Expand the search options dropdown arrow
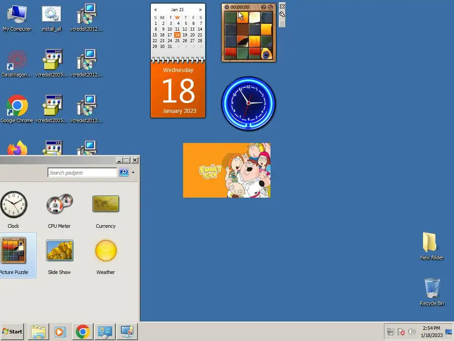This screenshot has height=341, width=454. point(133,173)
